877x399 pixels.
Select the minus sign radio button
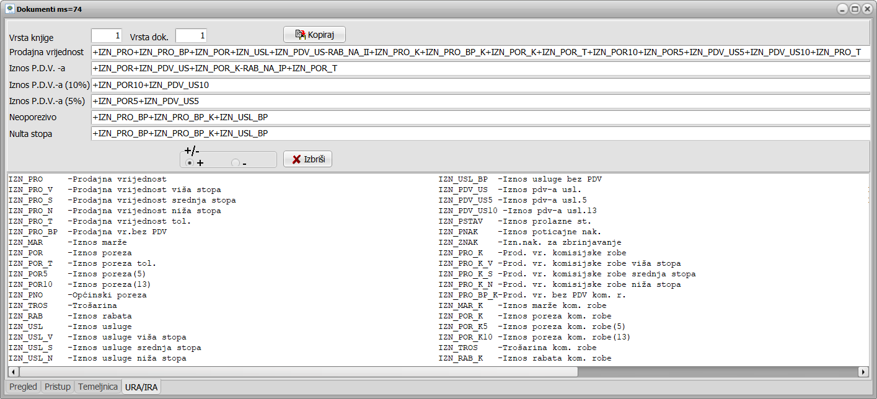coord(235,163)
